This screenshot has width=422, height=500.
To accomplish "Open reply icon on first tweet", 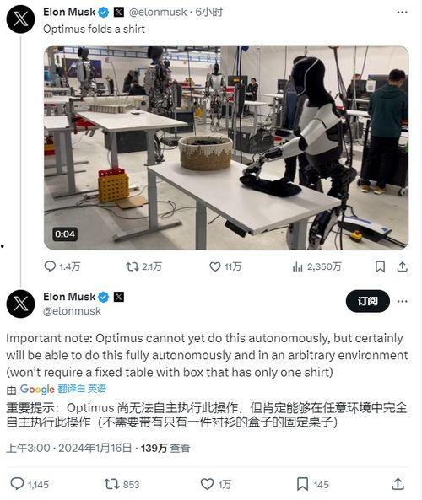I will pos(50,266).
